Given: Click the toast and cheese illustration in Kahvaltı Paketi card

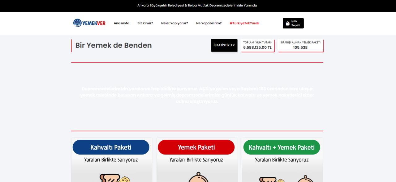Looking at the screenshot, I should [114, 178].
